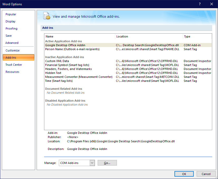Click the GoogleDesktopOffice.dll location cell
This screenshot has width=218, height=179.
[147, 45]
